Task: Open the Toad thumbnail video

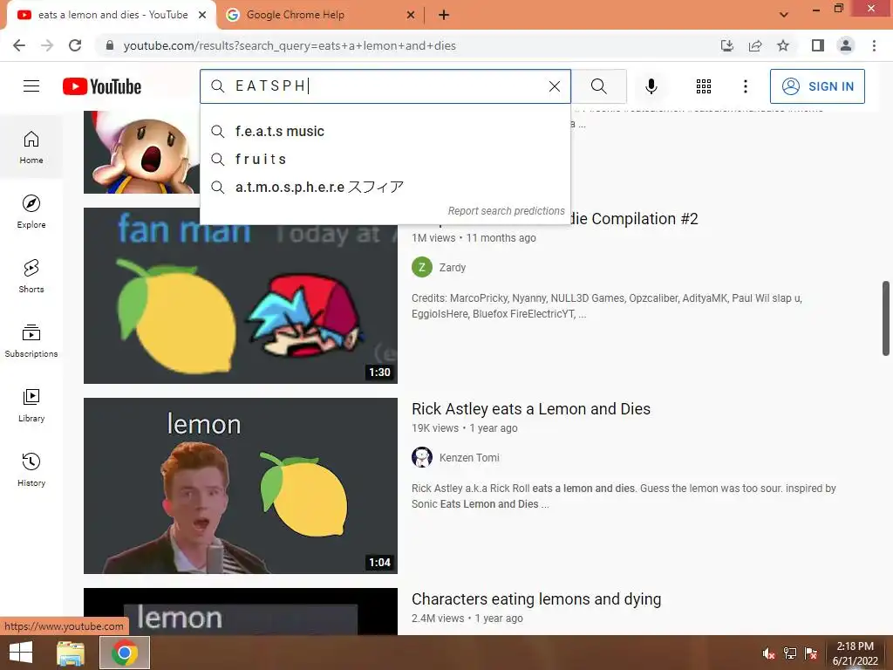Action: [x=142, y=152]
